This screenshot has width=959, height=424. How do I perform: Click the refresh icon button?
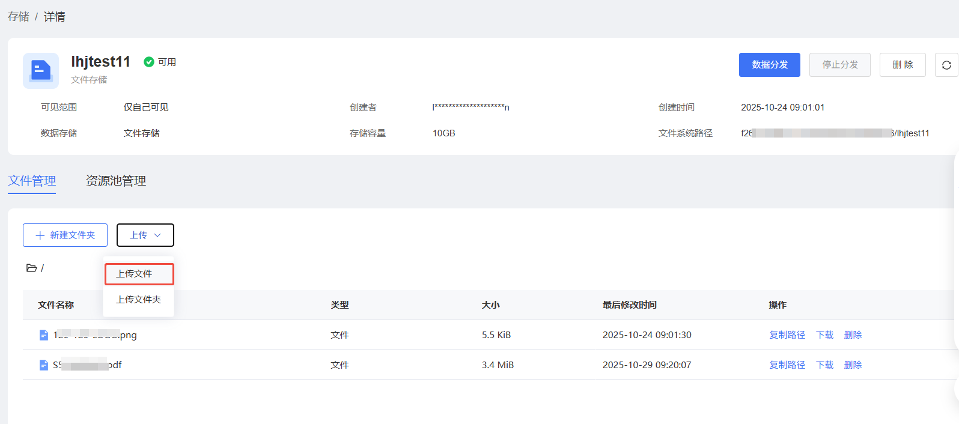coord(946,65)
